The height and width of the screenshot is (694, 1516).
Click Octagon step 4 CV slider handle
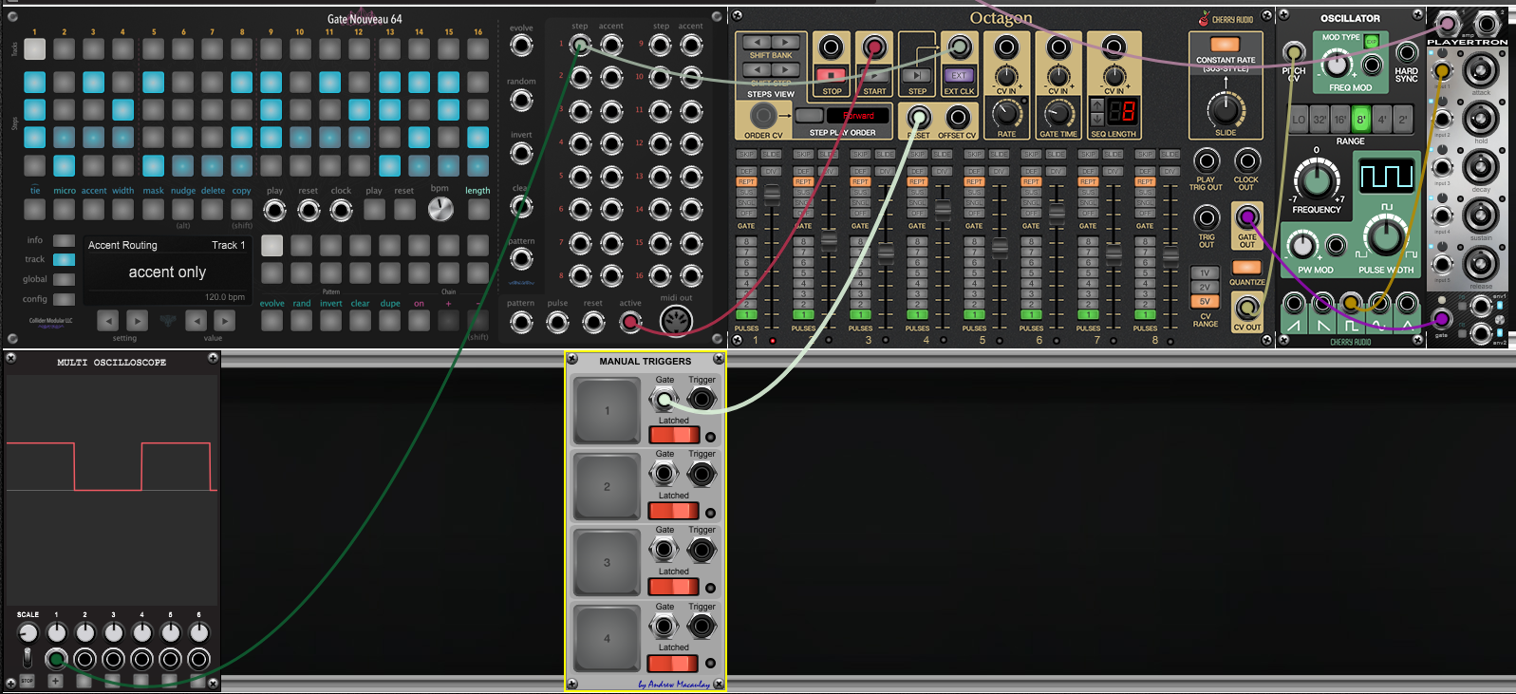click(x=943, y=210)
